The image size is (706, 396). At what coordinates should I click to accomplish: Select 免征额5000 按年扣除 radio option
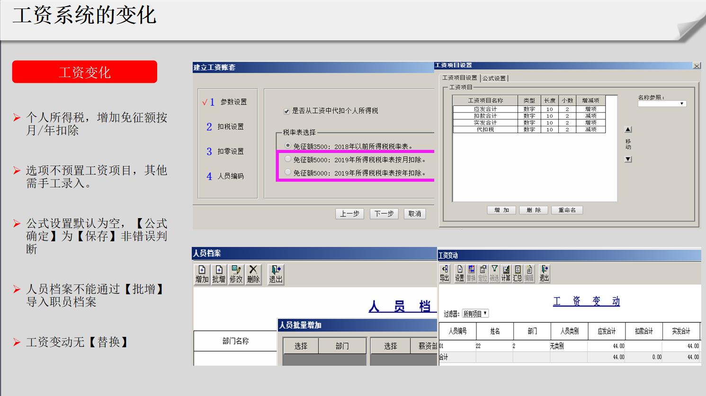point(288,173)
